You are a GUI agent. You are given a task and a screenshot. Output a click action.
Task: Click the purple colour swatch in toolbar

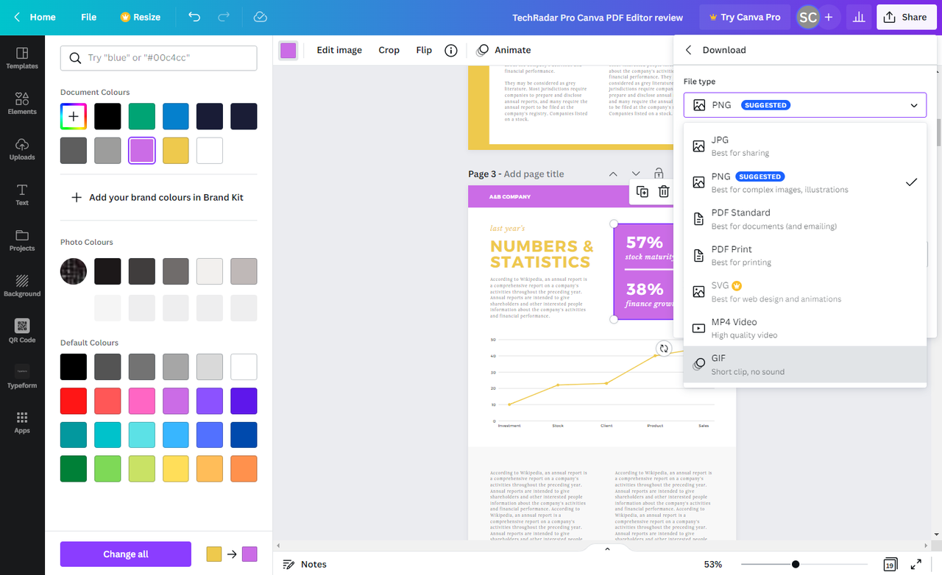pyautogui.click(x=288, y=50)
